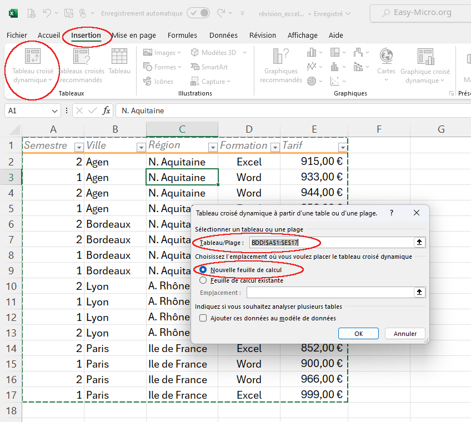Click the Easy-Micro.org search box
Image resolution: width=471 pixels, height=422 pixels.
pos(420,13)
